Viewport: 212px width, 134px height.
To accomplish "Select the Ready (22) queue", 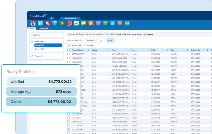I will point(48,45).
